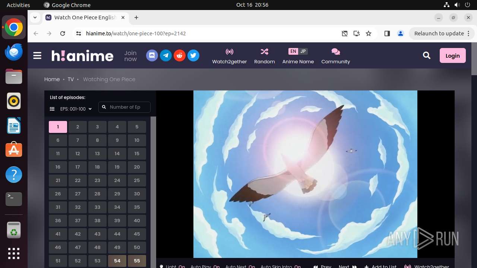Select episode 9
The image size is (477, 268).
(117, 140)
